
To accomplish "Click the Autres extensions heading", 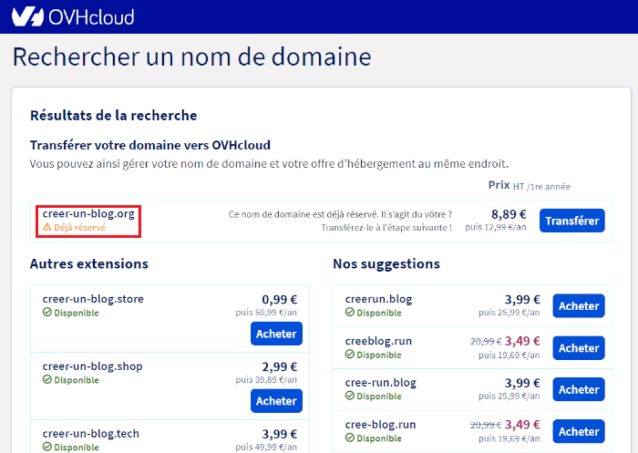I will tap(89, 263).
